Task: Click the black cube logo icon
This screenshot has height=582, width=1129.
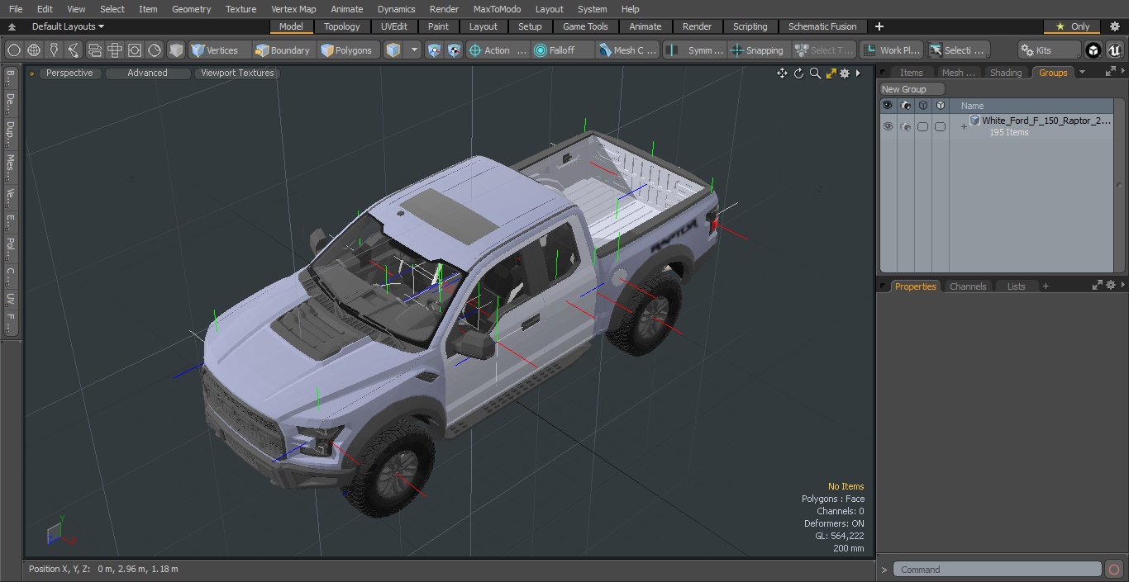Action: click(1093, 50)
